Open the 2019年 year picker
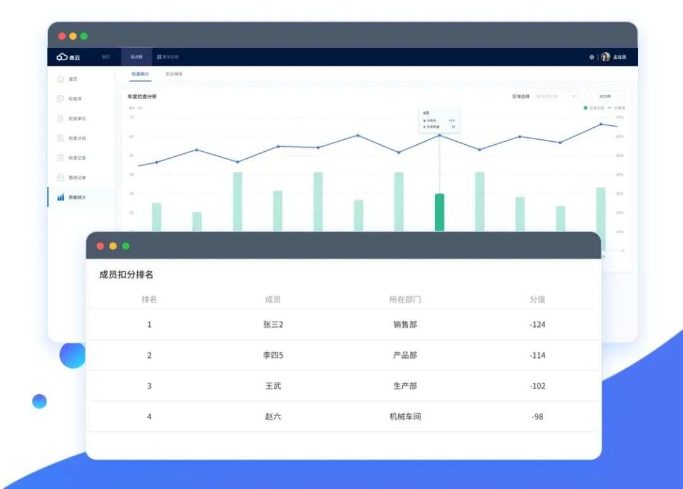 pos(605,96)
